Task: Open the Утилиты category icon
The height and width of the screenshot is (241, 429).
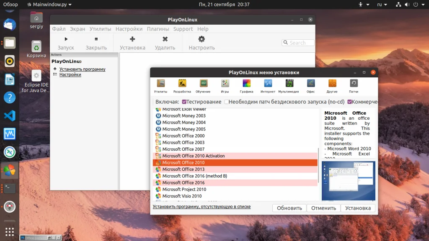Action: click(160, 83)
